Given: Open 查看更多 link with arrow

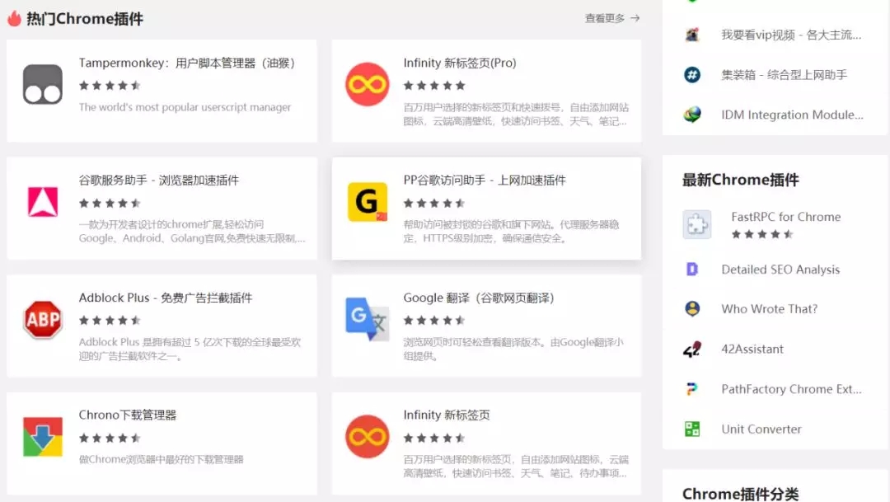Looking at the screenshot, I should (x=612, y=18).
